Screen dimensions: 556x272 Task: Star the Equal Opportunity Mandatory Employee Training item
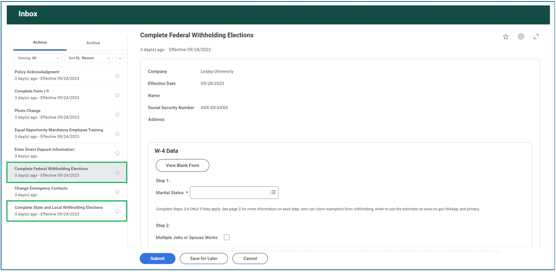[117, 134]
